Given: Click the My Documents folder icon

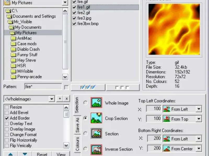Looking at the screenshot, I should (x=11, y=27).
